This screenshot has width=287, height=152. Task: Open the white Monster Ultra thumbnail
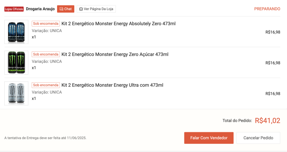pyautogui.click(x=16, y=93)
